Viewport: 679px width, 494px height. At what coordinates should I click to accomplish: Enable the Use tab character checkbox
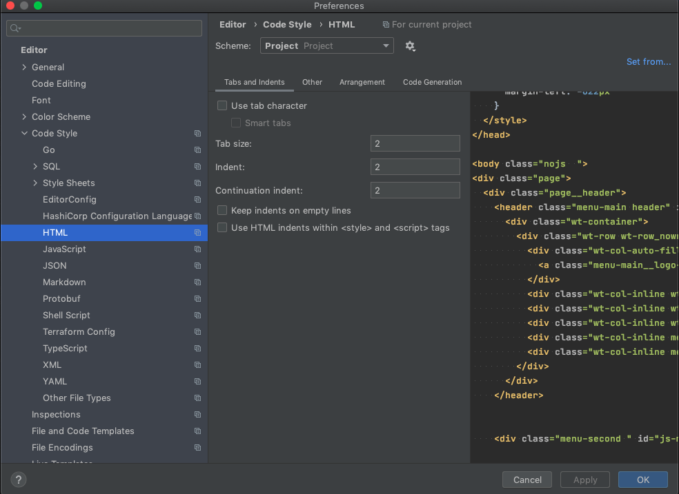coord(222,105)
